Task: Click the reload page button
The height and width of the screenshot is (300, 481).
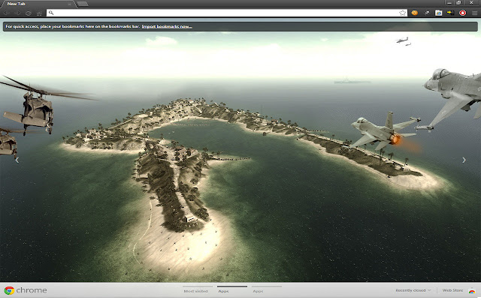Action: 29,13
